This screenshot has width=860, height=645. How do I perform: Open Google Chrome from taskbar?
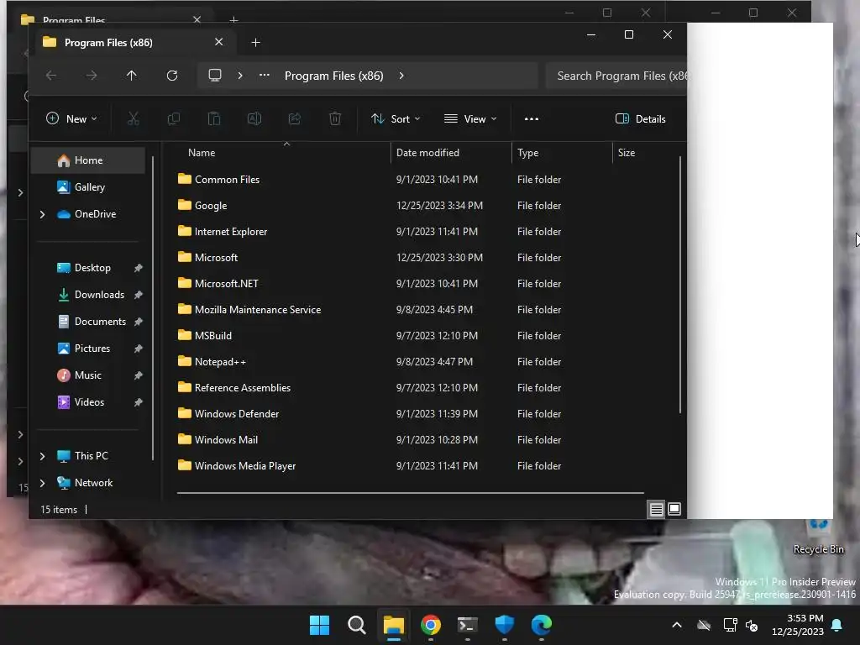pos(431,625)
